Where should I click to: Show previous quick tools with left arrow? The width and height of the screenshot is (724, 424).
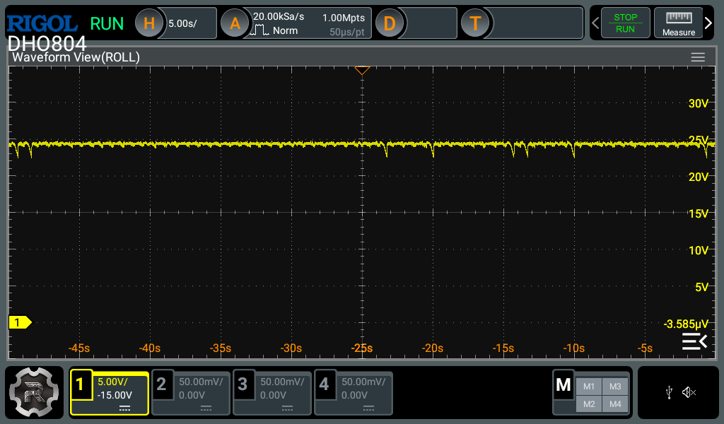[595, 23]
